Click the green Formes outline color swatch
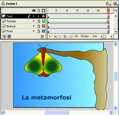The width and height of the screenshot is (119, 115). (x=43, y=21)
